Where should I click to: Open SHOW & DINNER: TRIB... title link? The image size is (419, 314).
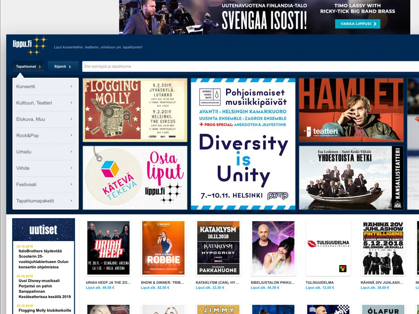click(162, 283)
